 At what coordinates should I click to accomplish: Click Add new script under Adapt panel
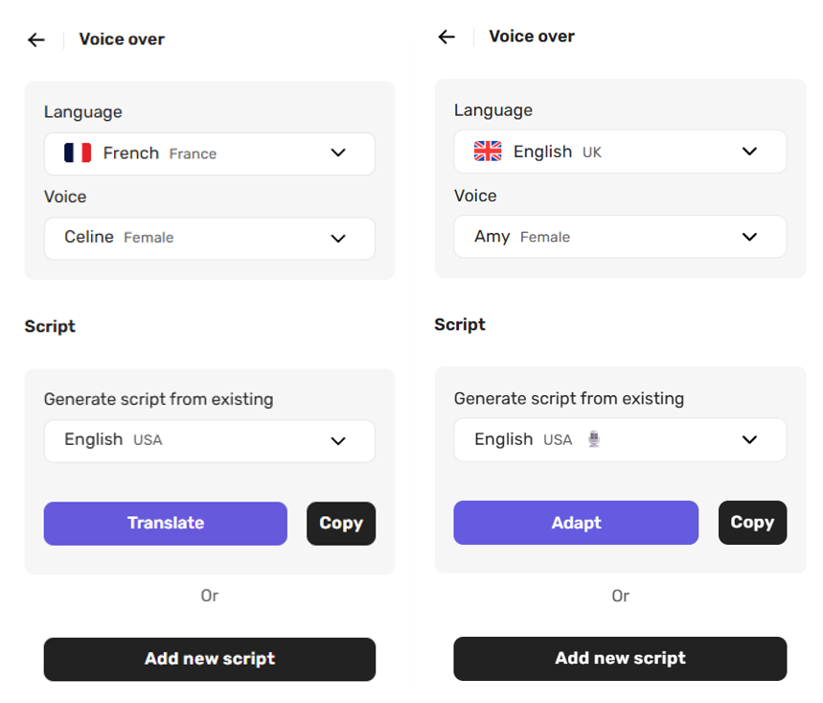[619, 659]
